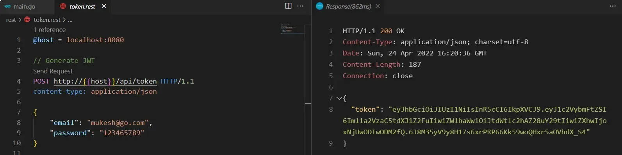Click the Content-Length header line
622x155 pixels.
click(x=382, y=64)
